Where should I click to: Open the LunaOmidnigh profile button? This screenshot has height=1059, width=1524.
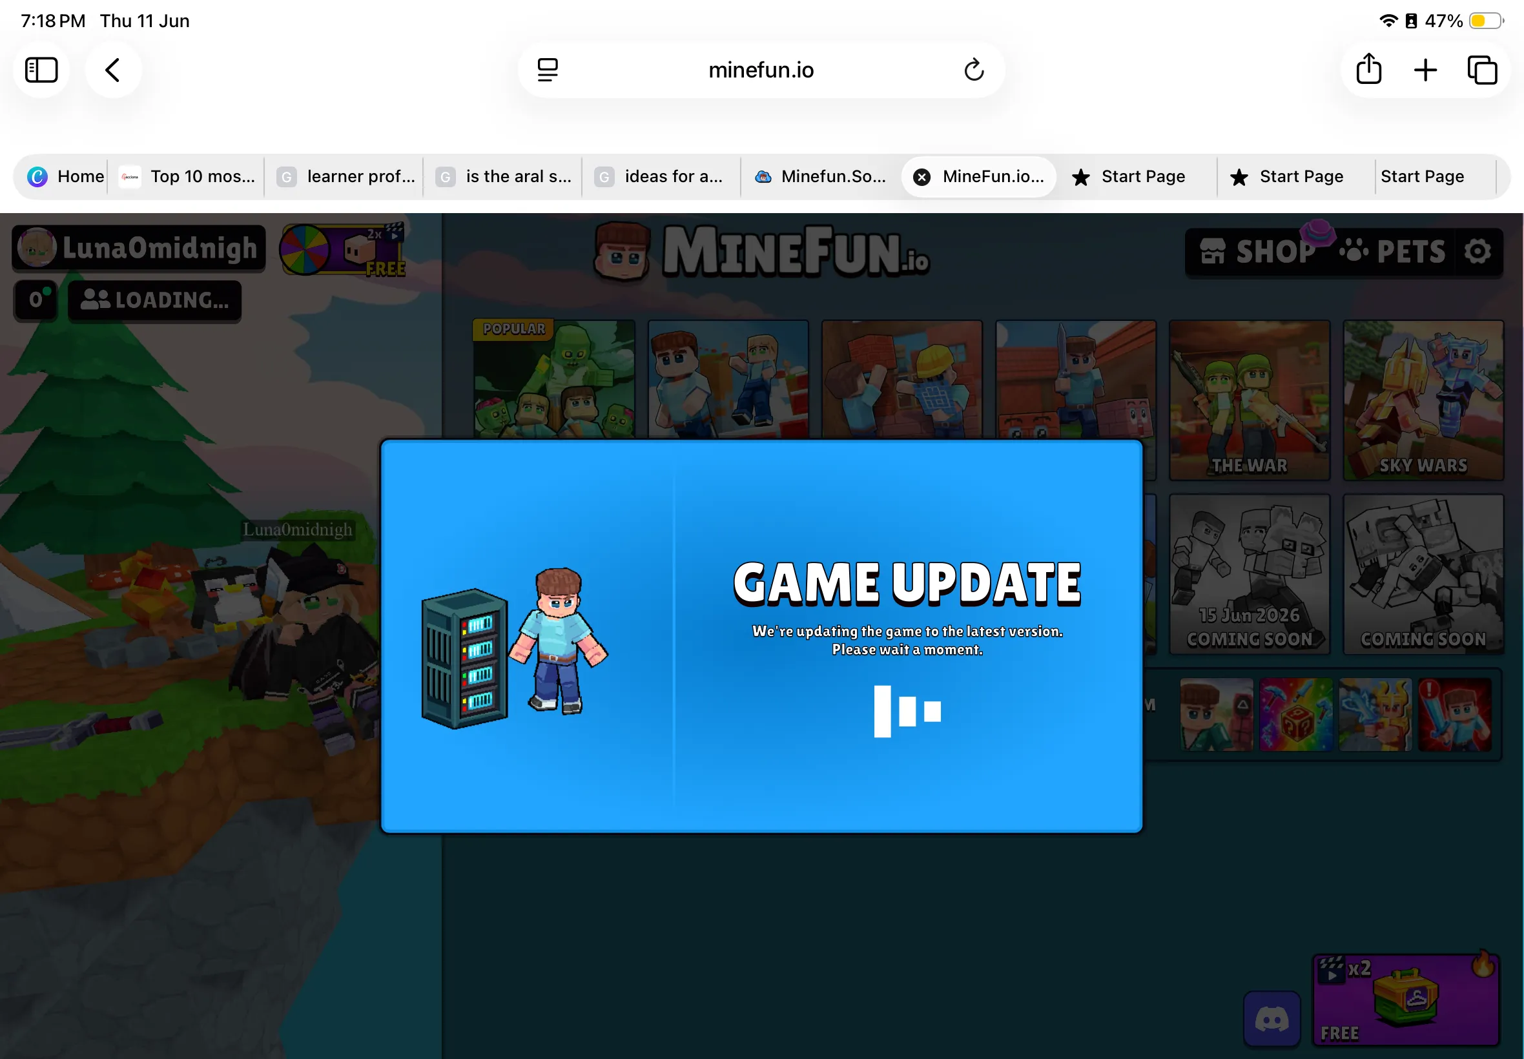point(139,248)
